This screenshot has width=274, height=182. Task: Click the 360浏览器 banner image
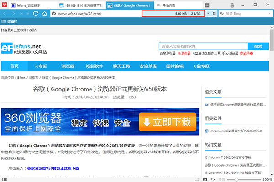point(100,122)
